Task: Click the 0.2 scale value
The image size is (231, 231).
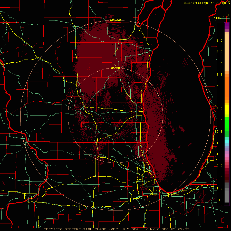Action: click(x=219, y=166)
